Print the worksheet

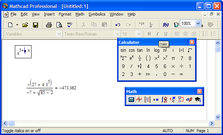point(49,25)
